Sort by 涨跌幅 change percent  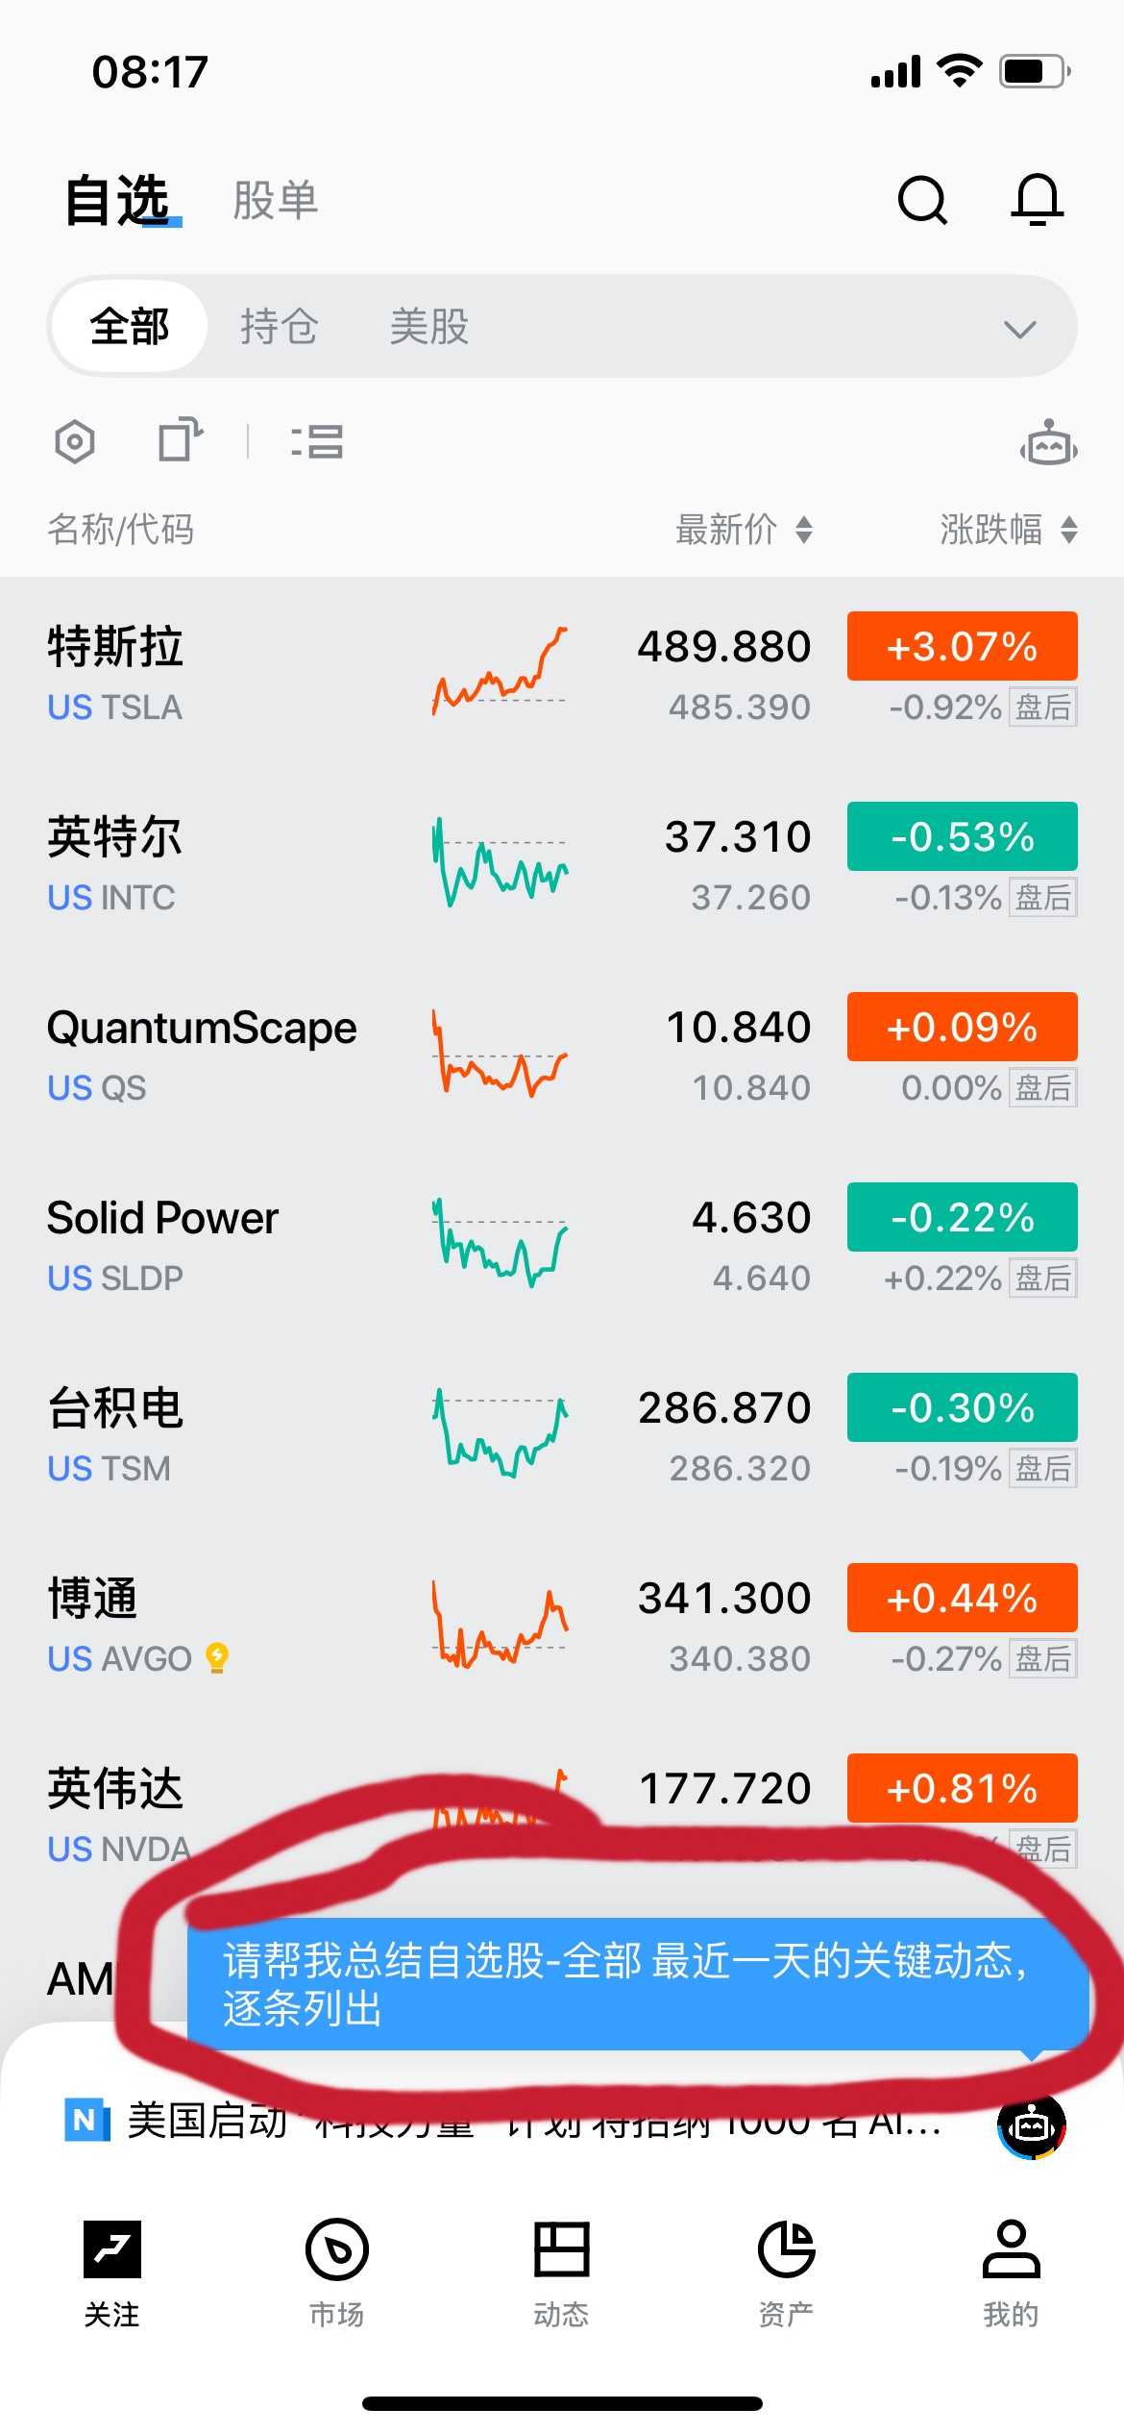pos(1007,530)
